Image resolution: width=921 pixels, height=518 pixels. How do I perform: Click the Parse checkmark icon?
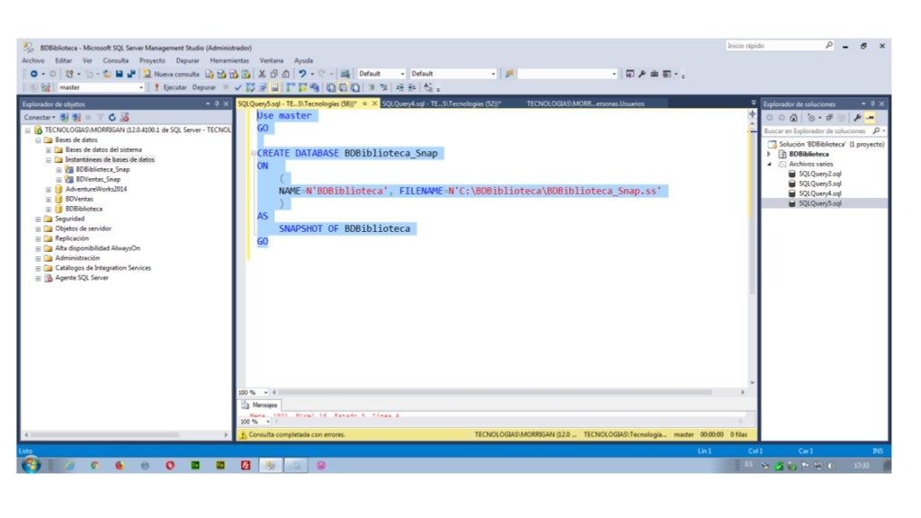tap(237, 87)
